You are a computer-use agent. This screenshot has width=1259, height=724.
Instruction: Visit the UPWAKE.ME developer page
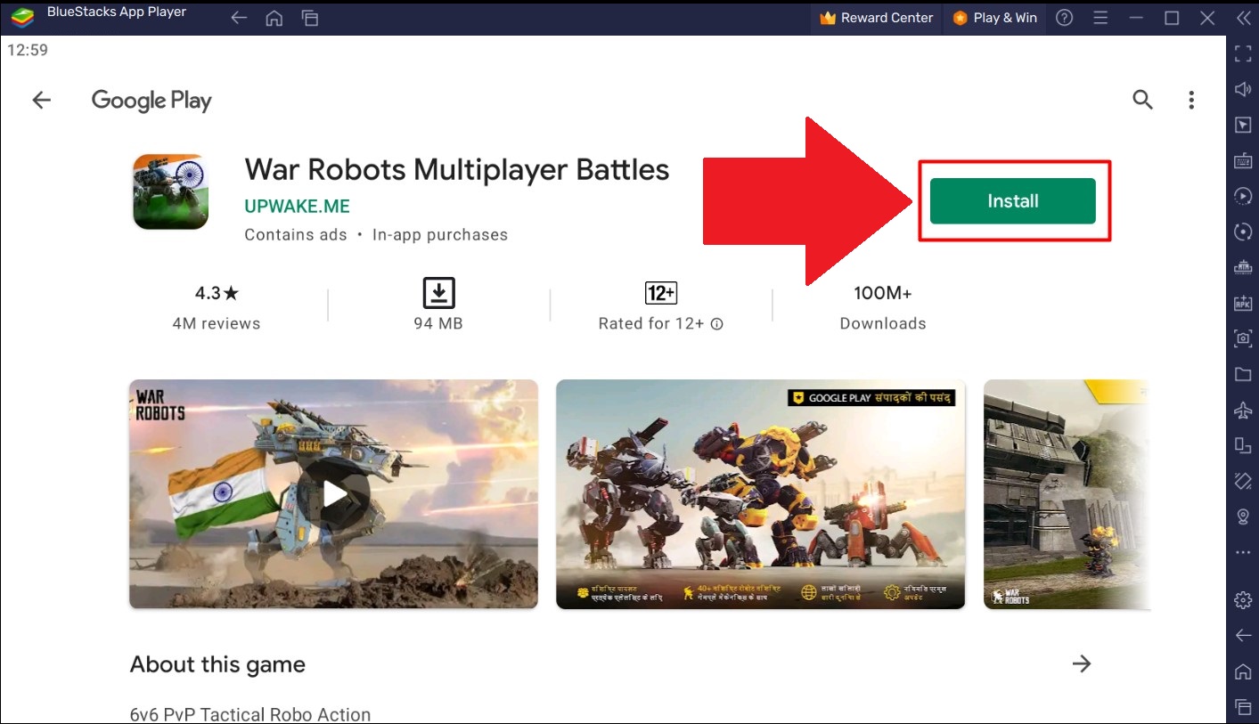pos(297,206)
